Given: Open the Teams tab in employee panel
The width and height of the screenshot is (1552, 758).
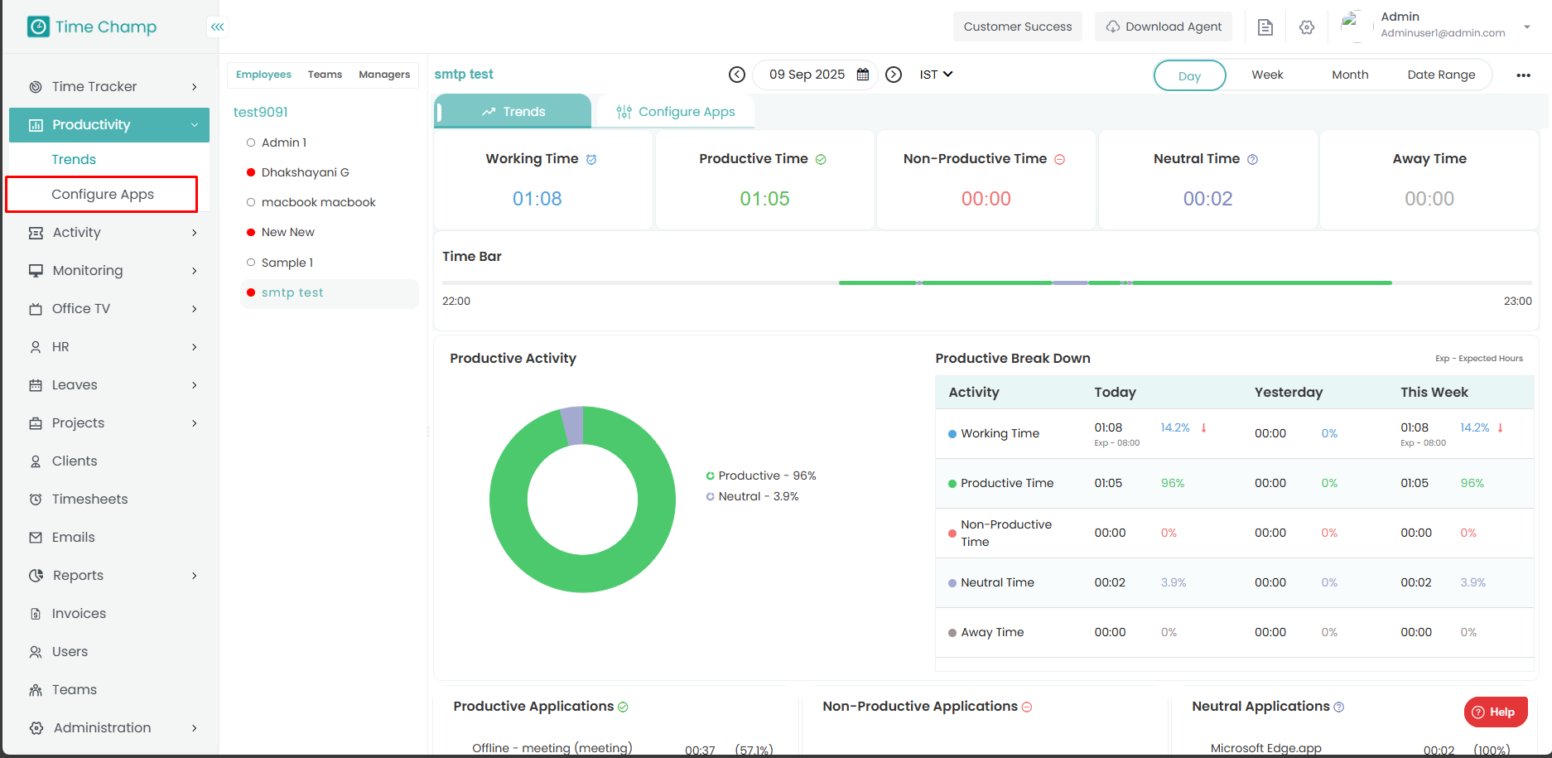Looking at the screenshot, I should tap(325, 75).
